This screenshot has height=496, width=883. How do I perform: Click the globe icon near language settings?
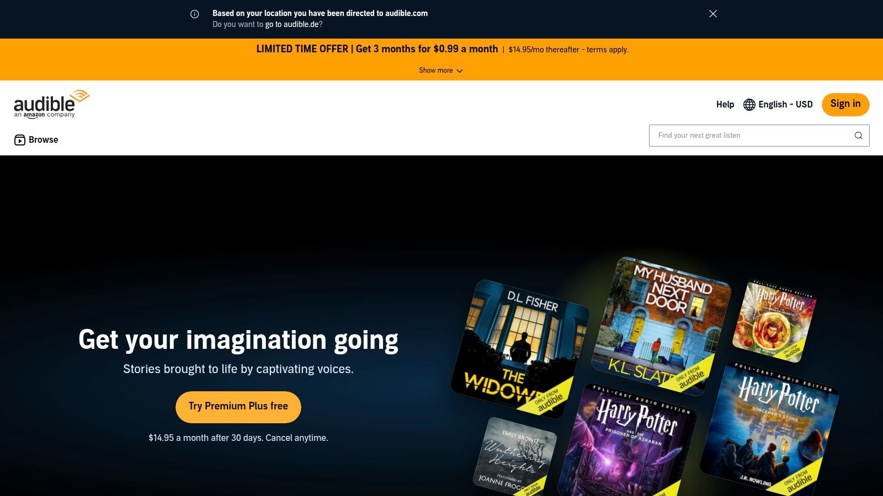click(x=749, y=104)
